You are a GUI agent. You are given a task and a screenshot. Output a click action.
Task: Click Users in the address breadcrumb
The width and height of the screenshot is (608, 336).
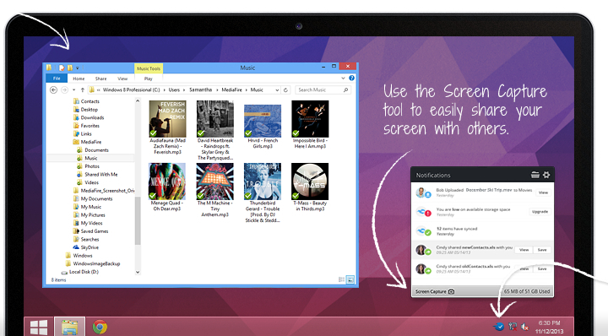(x=174, y=90)
